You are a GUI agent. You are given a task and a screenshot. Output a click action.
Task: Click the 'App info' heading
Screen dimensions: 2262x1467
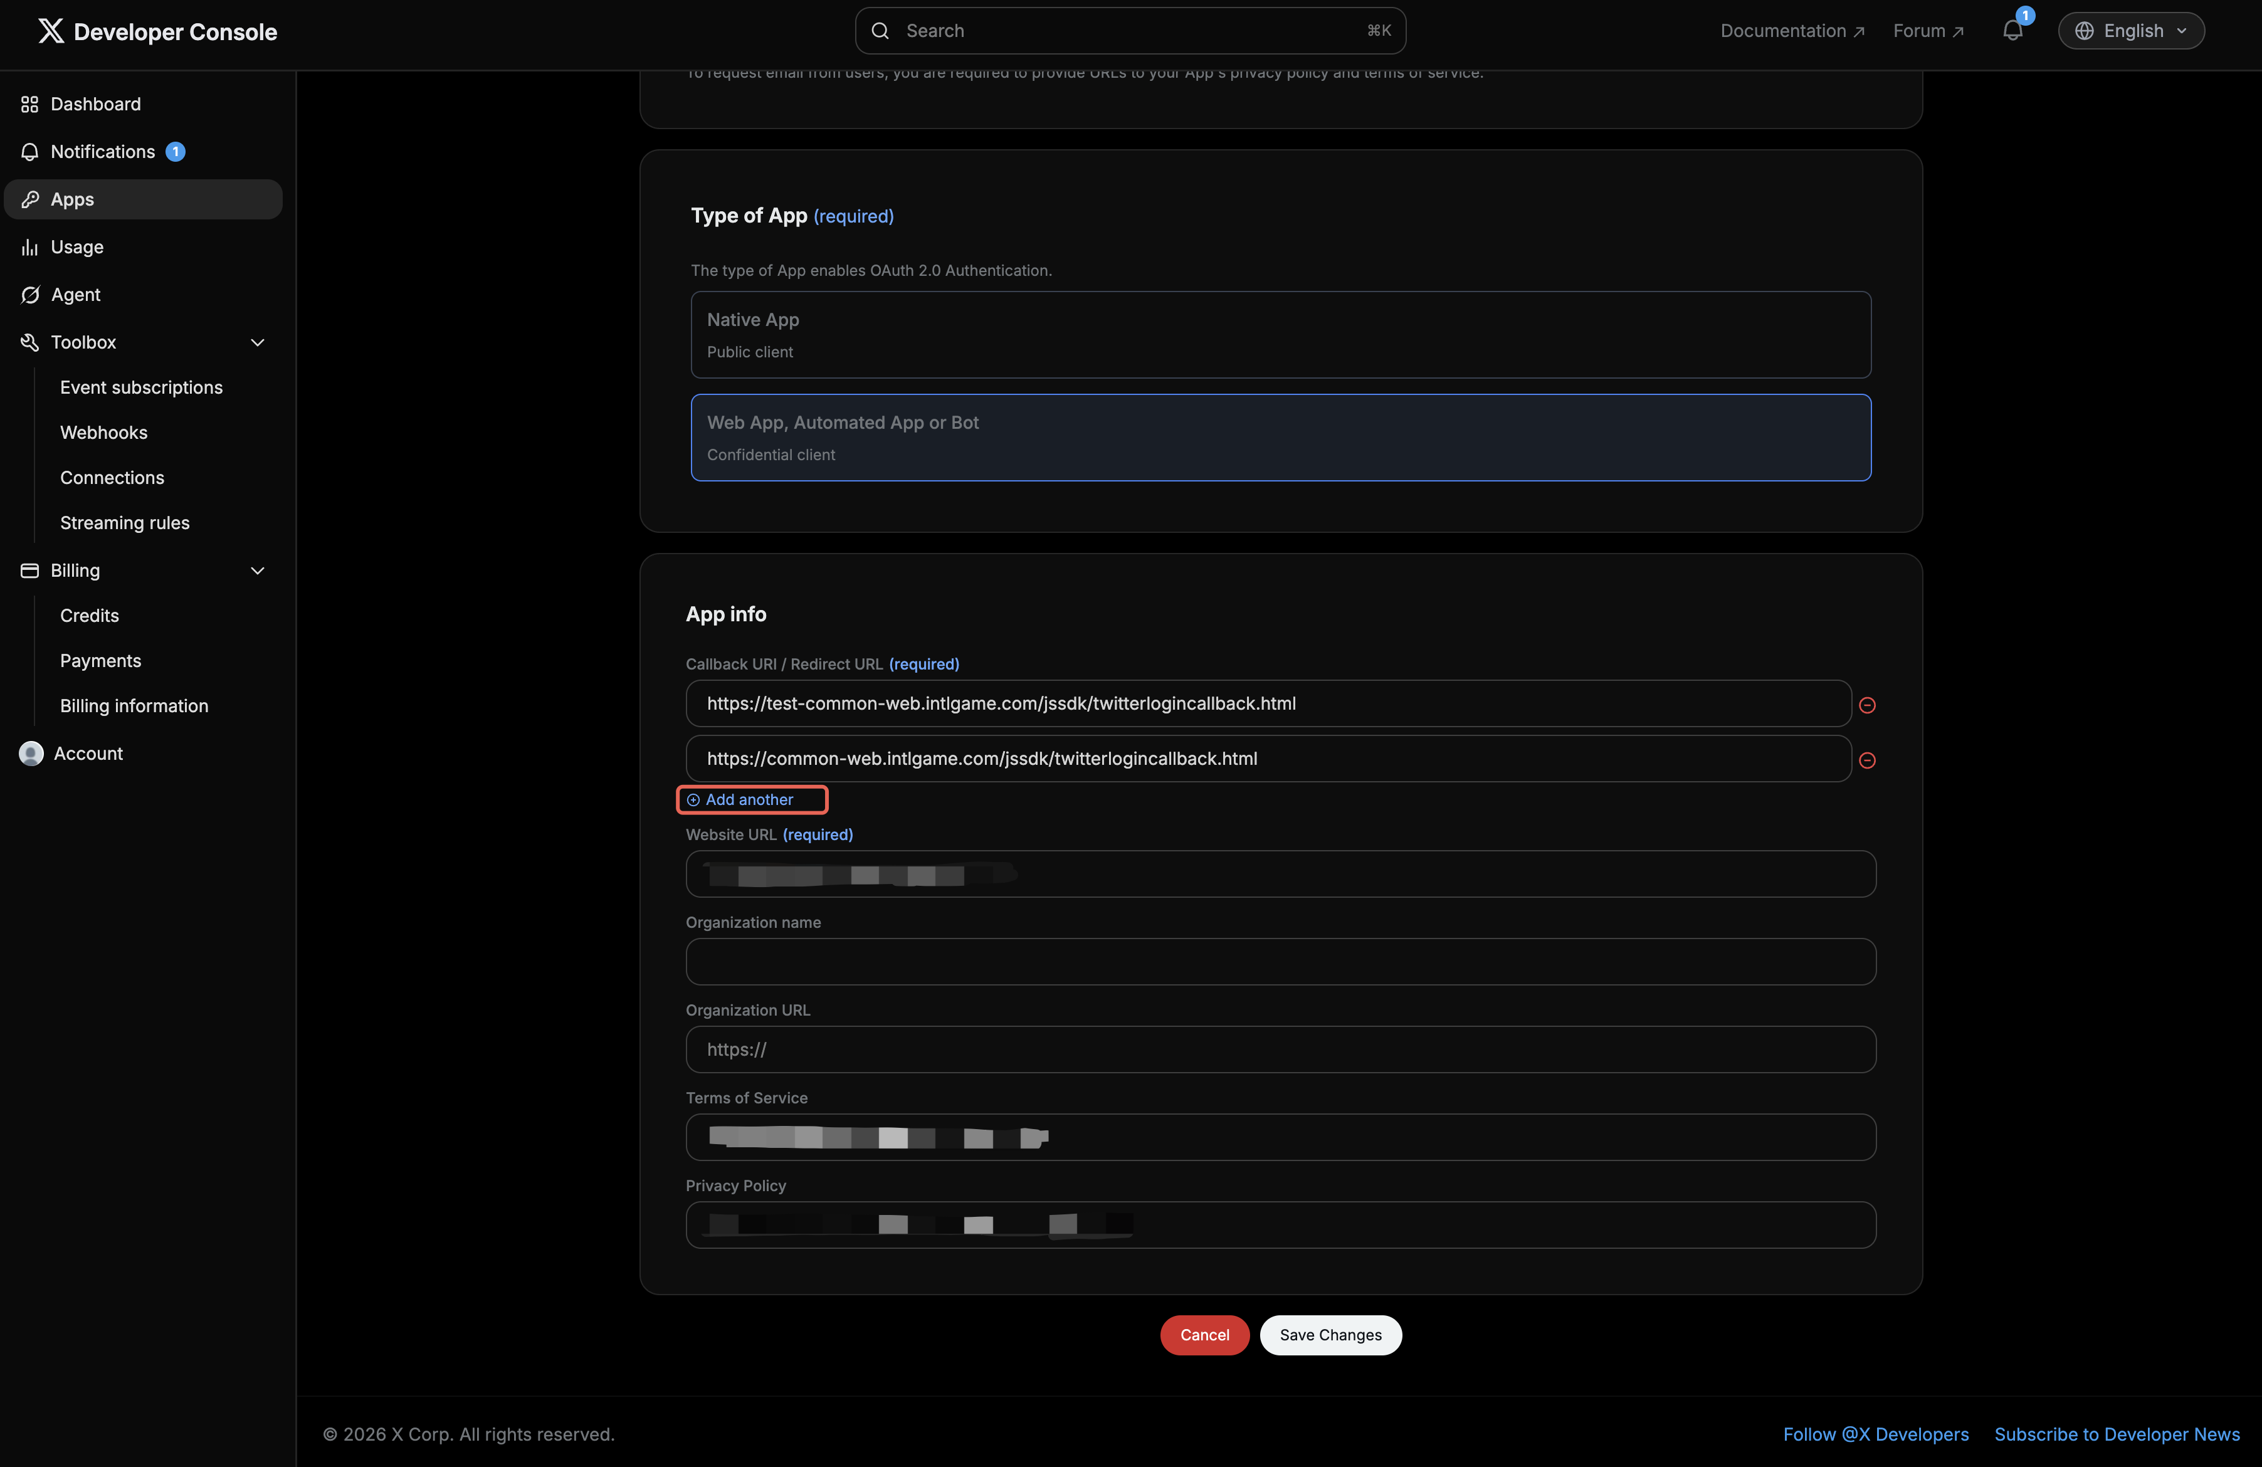726,614
